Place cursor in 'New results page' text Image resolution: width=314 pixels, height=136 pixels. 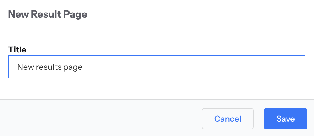coord(50,67)
